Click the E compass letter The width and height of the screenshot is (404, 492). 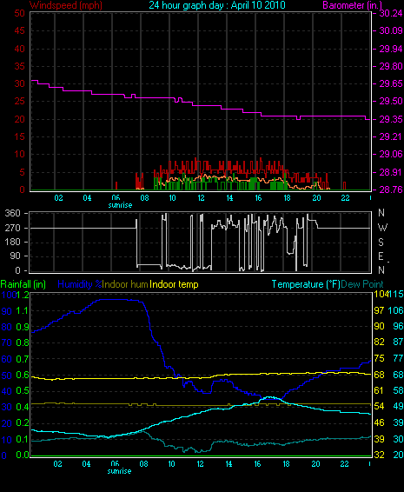pos(381,256)
